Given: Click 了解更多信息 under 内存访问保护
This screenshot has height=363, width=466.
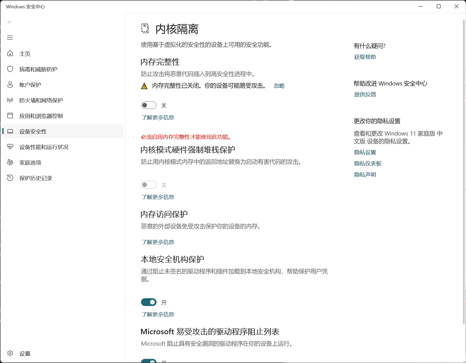Looking at the screenshot, I should 158,242.
